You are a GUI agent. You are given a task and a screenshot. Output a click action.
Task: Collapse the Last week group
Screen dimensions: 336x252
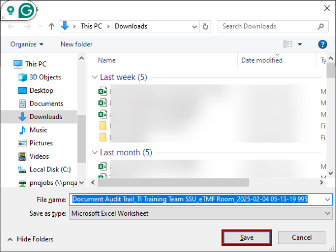click(94, 78)
